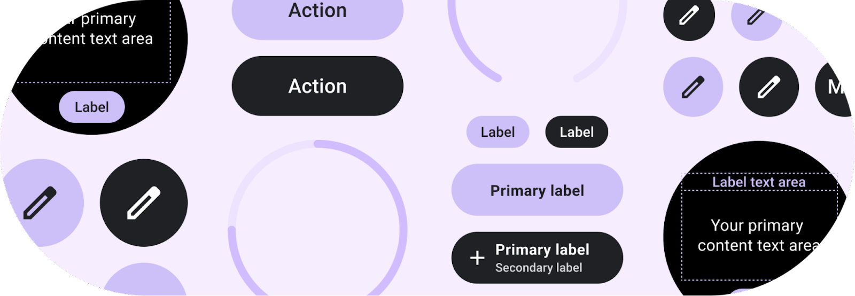This screenshot has width=855, height=296.
Task: Select the dark chip with Secondary label
Action: 537,258
